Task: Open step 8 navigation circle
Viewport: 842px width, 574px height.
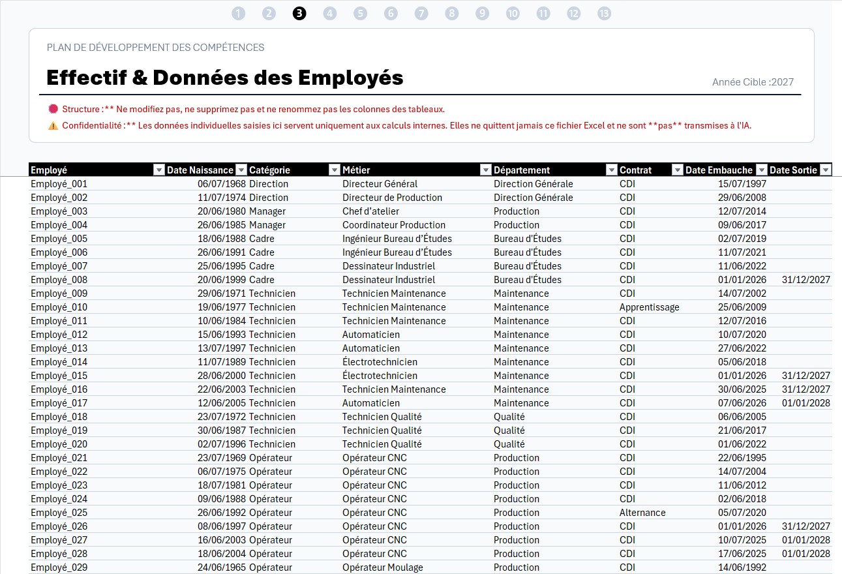Action: (x=452, y=13)
